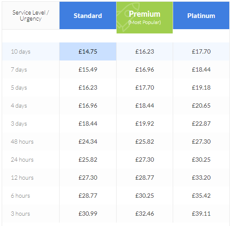This screenshot has width=231, height=226.
Task: Pick the £16.23 Standard 5 days price
Action: pyautogui.click(x=88, y=87)
